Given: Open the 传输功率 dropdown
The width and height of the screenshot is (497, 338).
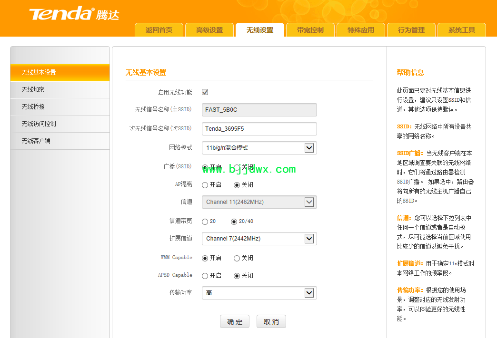Looking at the screenshot, I should point(259,293).
